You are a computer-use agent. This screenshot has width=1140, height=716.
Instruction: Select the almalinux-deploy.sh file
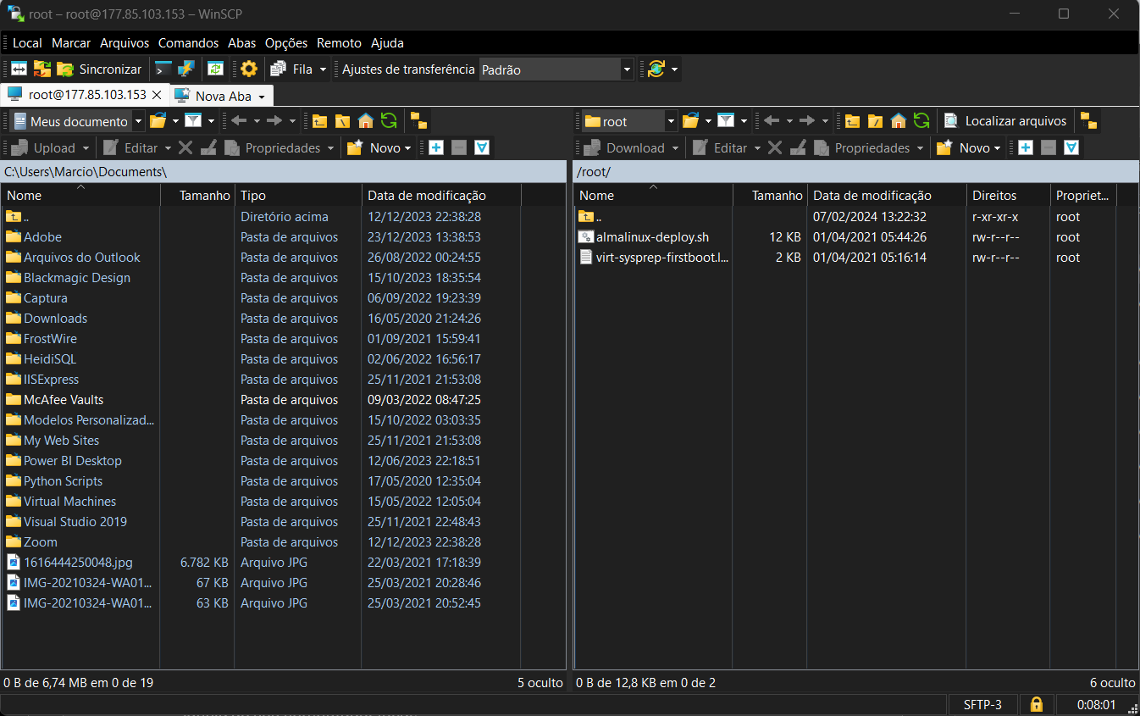652,237
